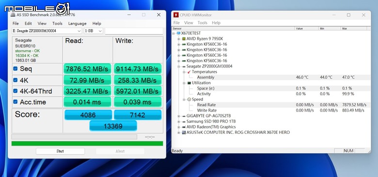This screenshot has height=177, width=378.
Task: Click the Max column header in HWMonitor
Action: point(354,29)
